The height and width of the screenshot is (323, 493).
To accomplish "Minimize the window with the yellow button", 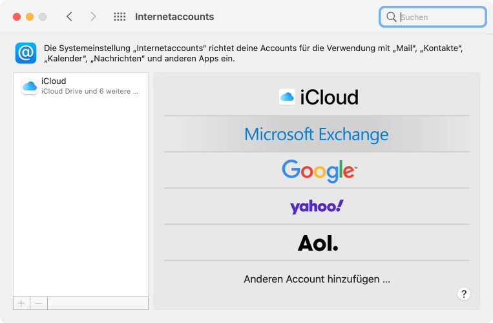I will [30, 17].
